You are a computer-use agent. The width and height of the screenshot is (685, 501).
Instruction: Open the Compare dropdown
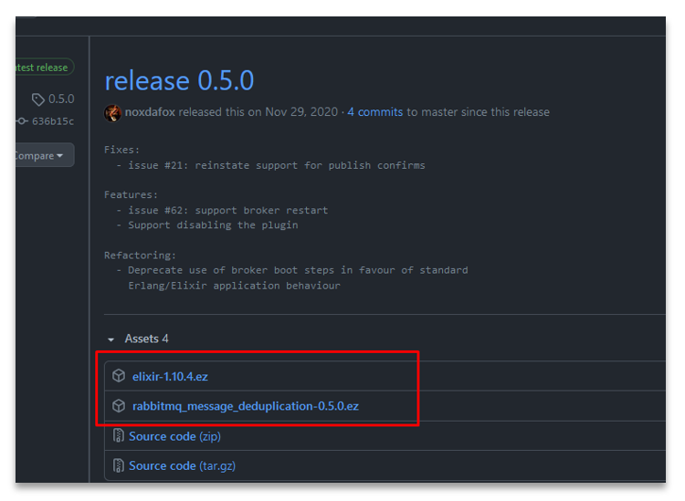pyautogui.click(x=45, y=155)
